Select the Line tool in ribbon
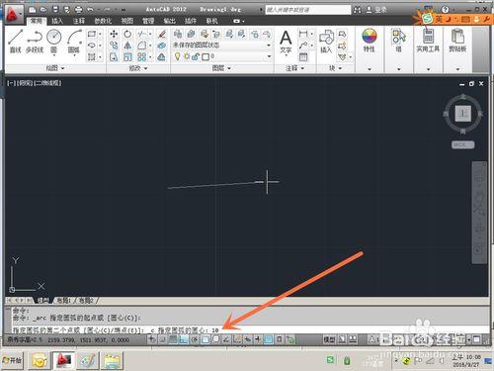The height and width of the screenshot is (371, 494). click(x=15, y=41)
